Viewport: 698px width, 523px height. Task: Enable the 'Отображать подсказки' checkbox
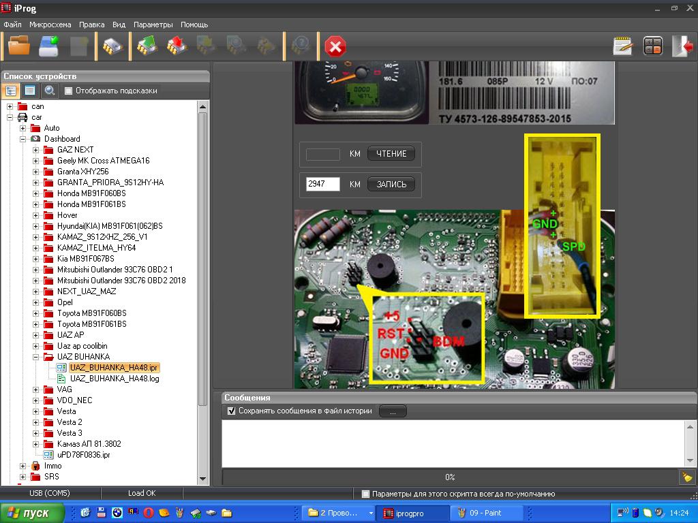pos(68,91)
